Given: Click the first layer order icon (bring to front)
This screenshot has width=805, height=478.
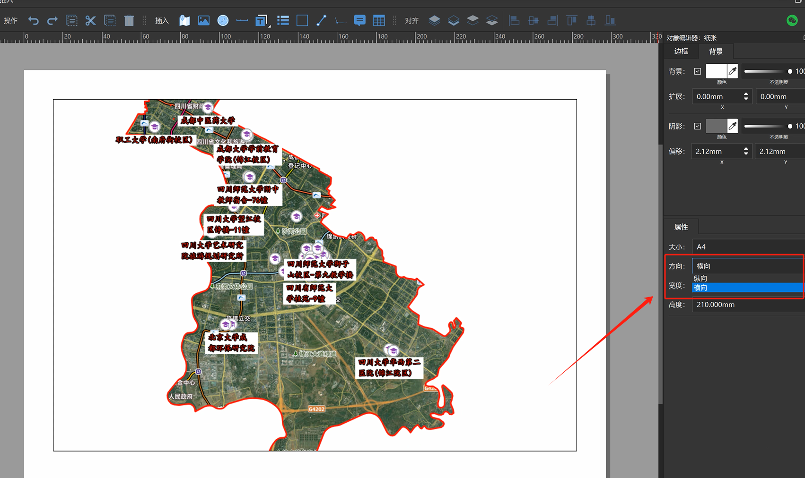Looking at the screenshot, I should 434,20.
